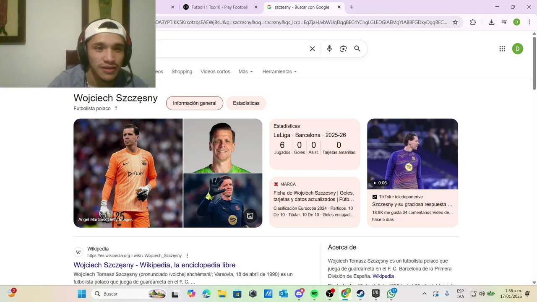Click the taskbar microphone tray icon

coord(447,294)
